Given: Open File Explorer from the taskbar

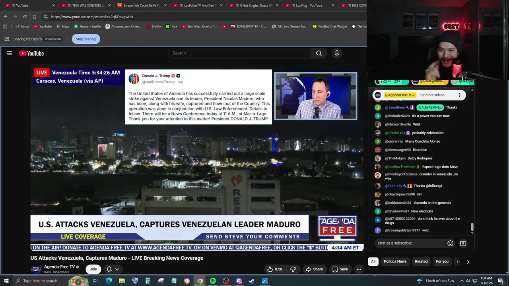Looking at the screenshot, I should 122,281.
